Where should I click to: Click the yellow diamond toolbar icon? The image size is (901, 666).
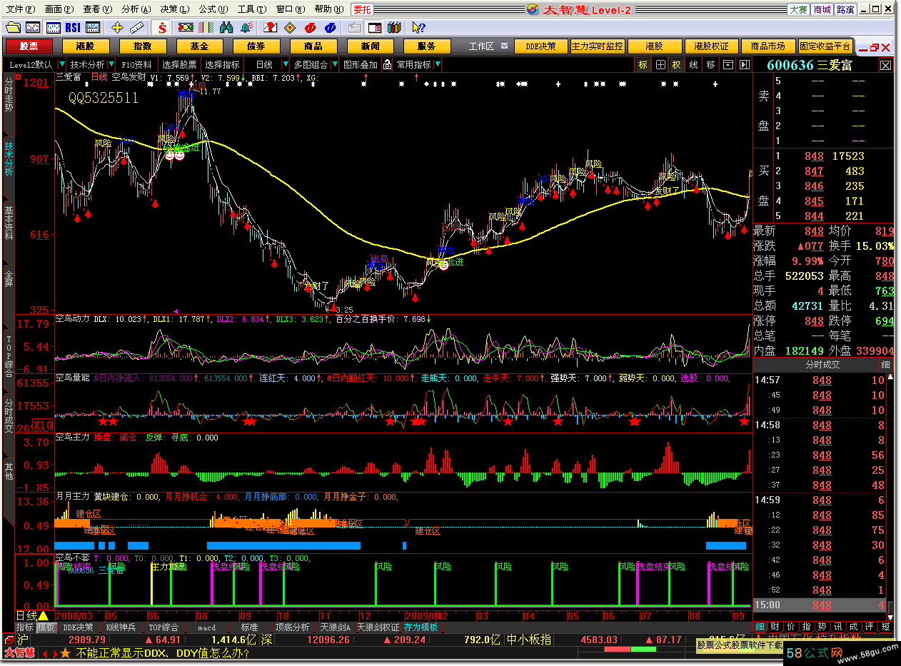point(290,28)
